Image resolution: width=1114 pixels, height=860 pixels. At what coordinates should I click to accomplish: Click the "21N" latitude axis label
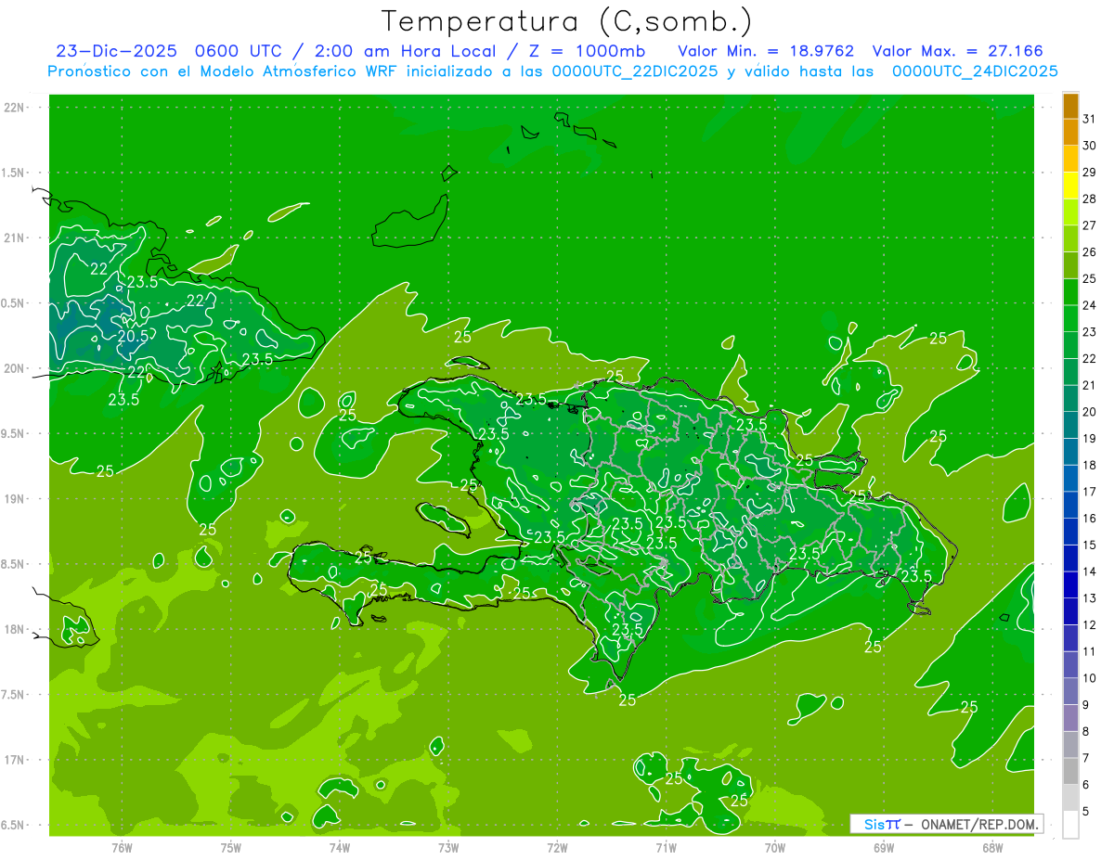pyautogui.click(x=15, y=237)
